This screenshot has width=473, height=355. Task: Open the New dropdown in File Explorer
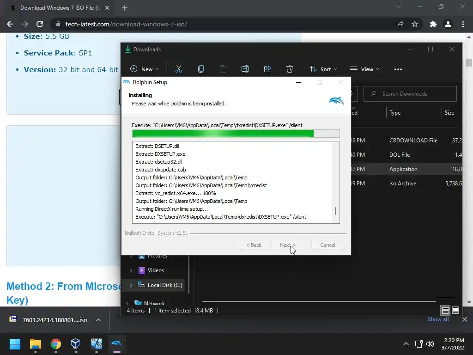tap(145, 69)
